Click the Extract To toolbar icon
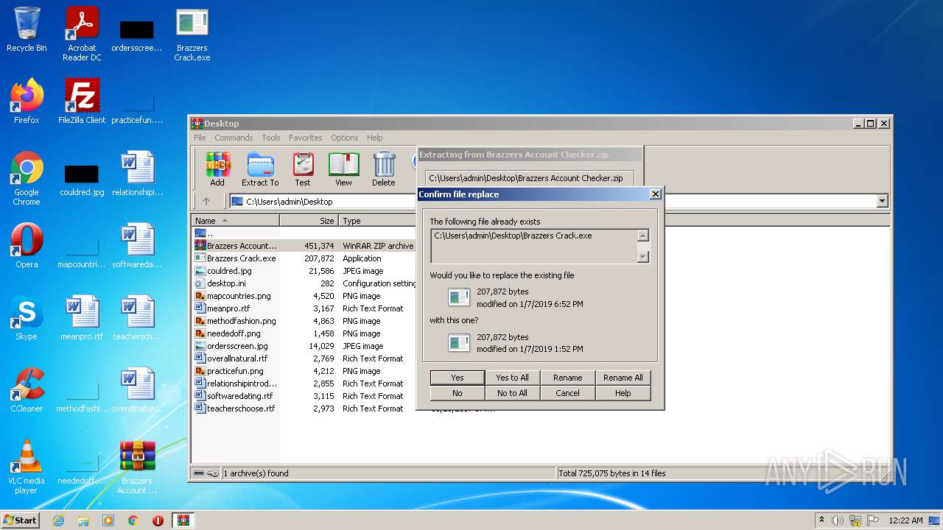The width and height of the screenshot is (943, 530). pyautogui.click(x=260, y=169)
